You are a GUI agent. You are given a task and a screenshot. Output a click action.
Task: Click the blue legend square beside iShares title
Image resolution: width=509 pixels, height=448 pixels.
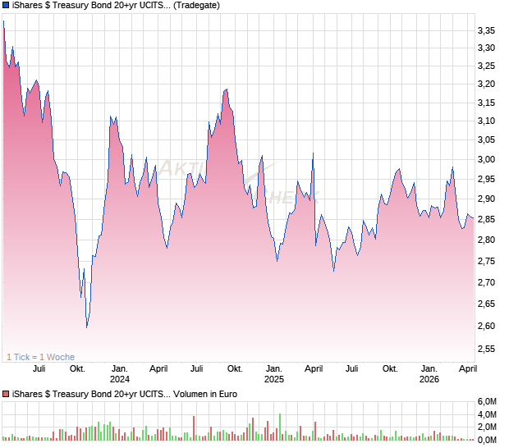click(7, 6)
